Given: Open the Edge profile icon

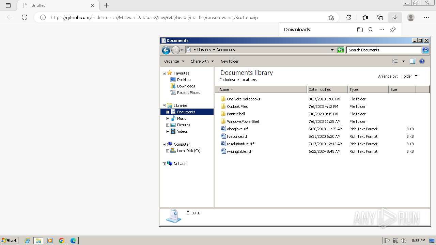Looking at the screenshot, I should tap(411, 17).
